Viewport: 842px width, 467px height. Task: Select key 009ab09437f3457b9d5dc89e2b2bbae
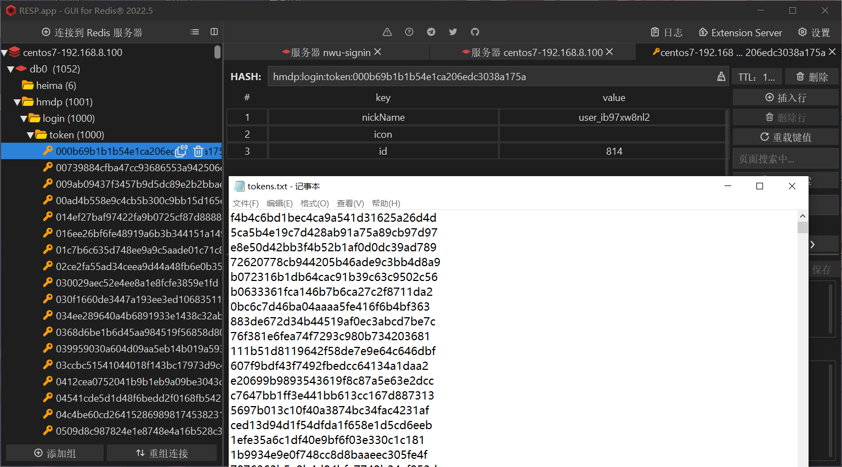tap(132, 184)
